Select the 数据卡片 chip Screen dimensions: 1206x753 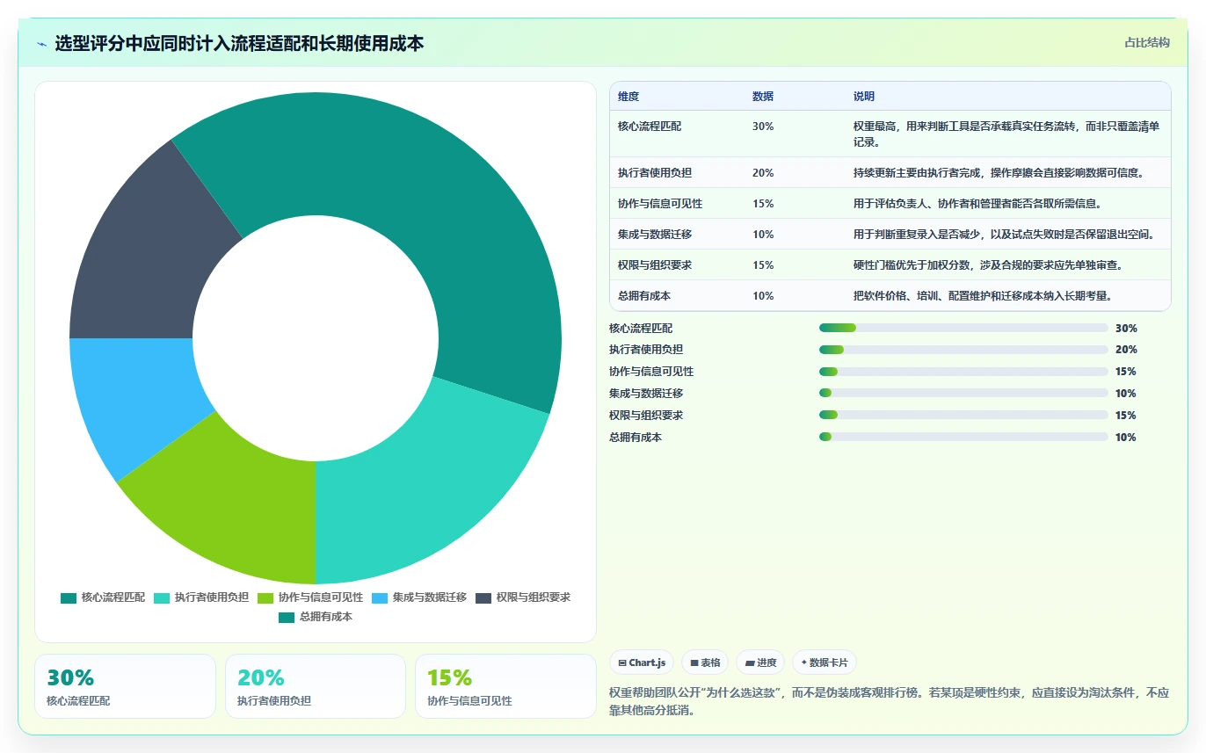pos(825,662)
